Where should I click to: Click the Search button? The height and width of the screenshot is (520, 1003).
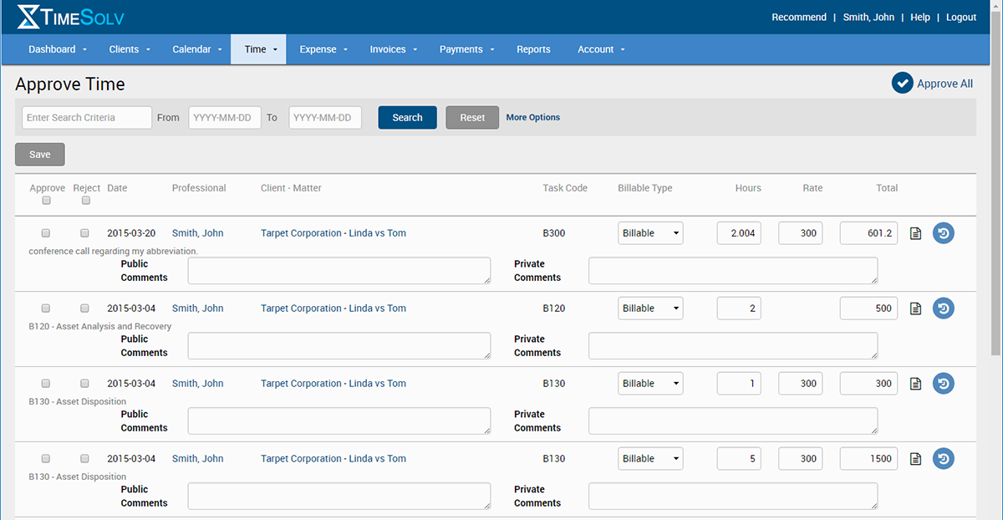pyautogui.click(x=407, y=117)
